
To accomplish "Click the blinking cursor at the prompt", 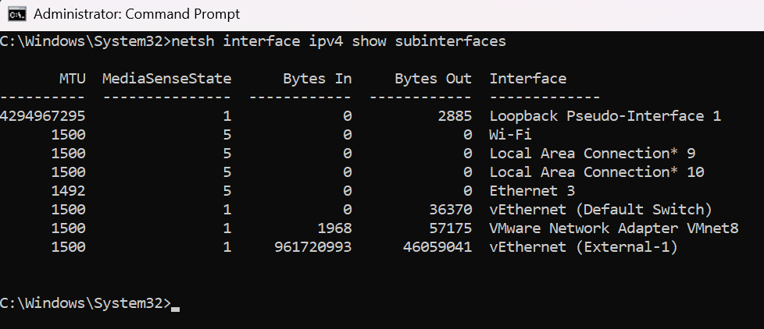I will click(x=176, y=309).
